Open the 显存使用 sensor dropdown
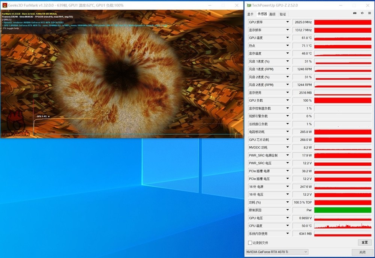Screen dimensions: 375x258 [x=288, y=93]
